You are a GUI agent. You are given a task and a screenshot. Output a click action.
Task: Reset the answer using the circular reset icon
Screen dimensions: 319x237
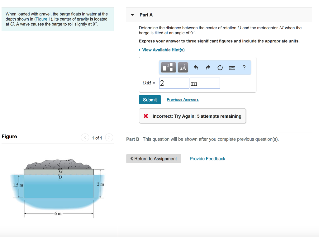[220, 68]
